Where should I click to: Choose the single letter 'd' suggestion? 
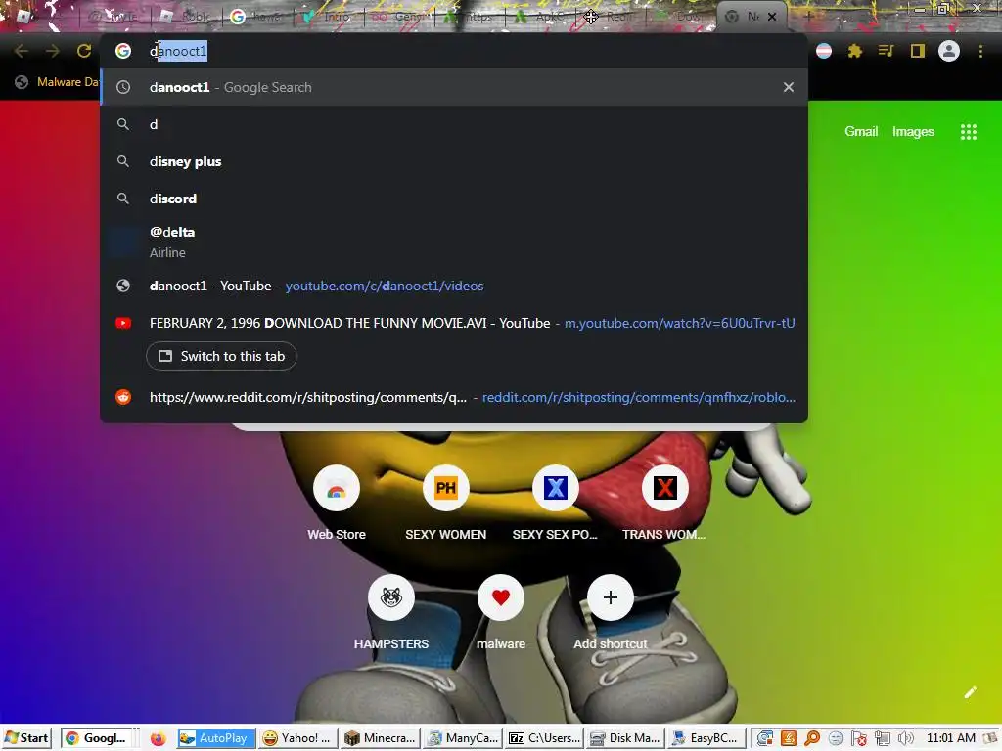click(454, 124)
